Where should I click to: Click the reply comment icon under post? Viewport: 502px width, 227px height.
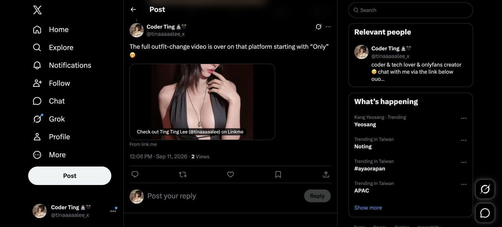135,174
